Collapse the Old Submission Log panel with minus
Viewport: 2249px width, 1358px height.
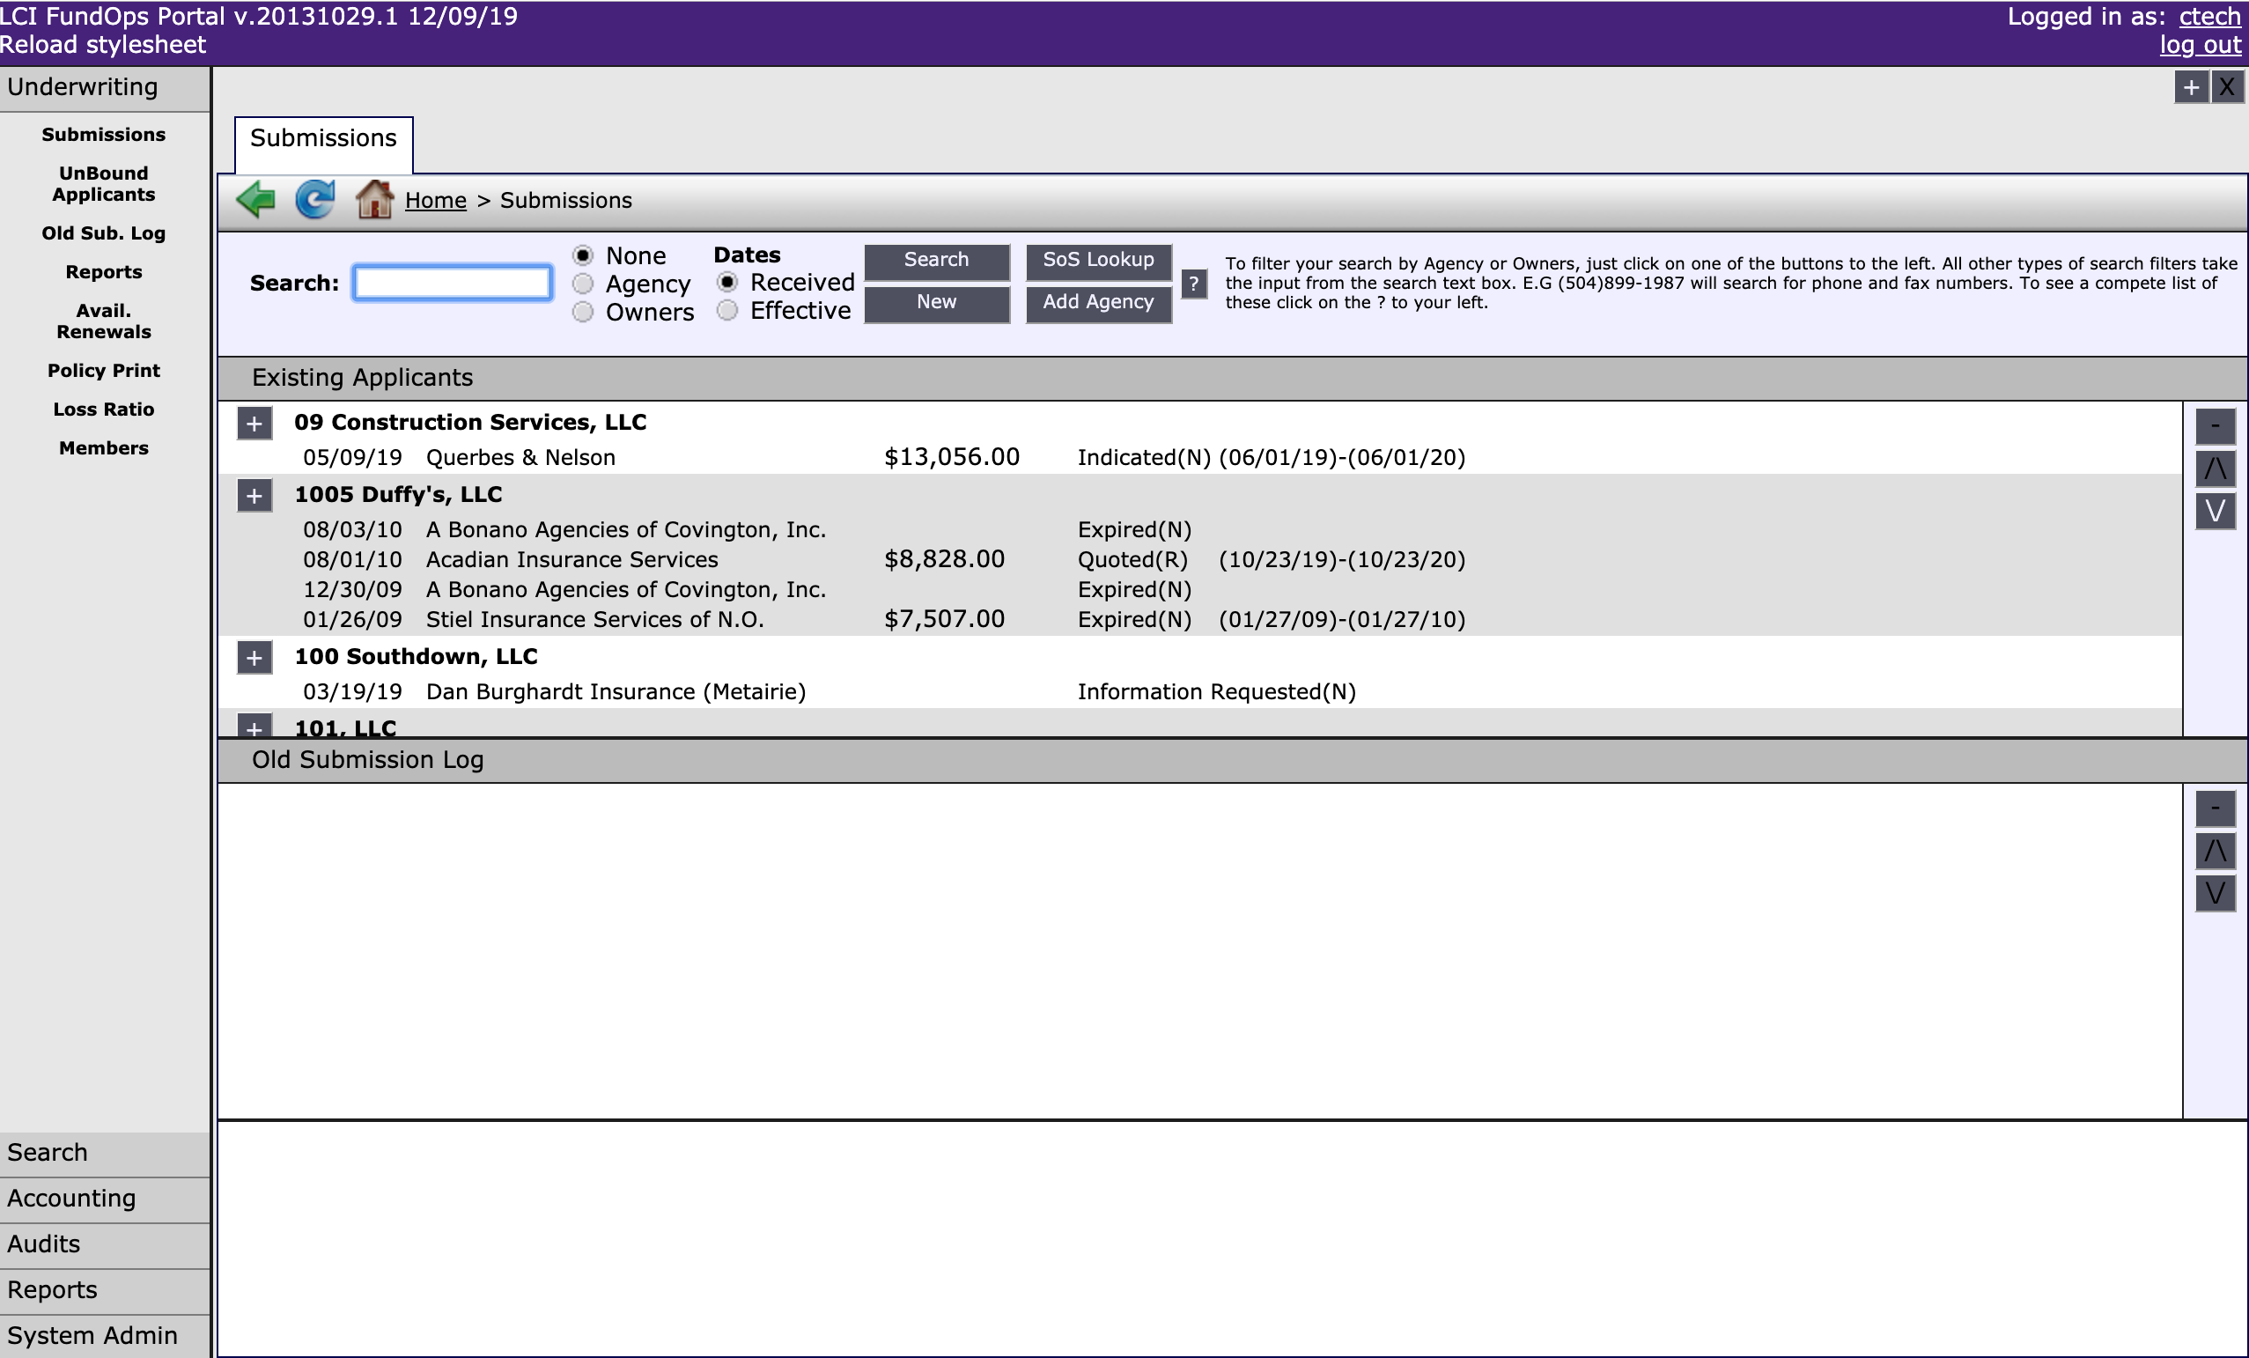pos(2215,808)
